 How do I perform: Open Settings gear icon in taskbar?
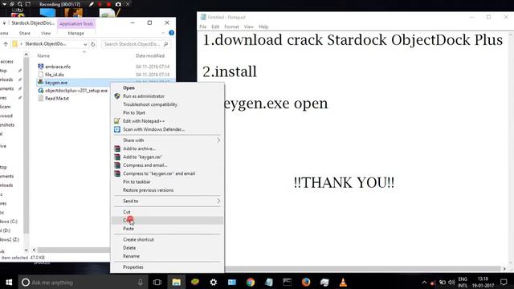coord(214,282)
